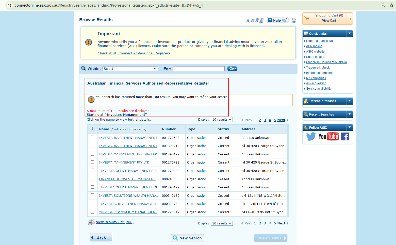This screenshot has width=396, height=245.
Task: Click the question mark icon in table header
Action: (92, 129)
